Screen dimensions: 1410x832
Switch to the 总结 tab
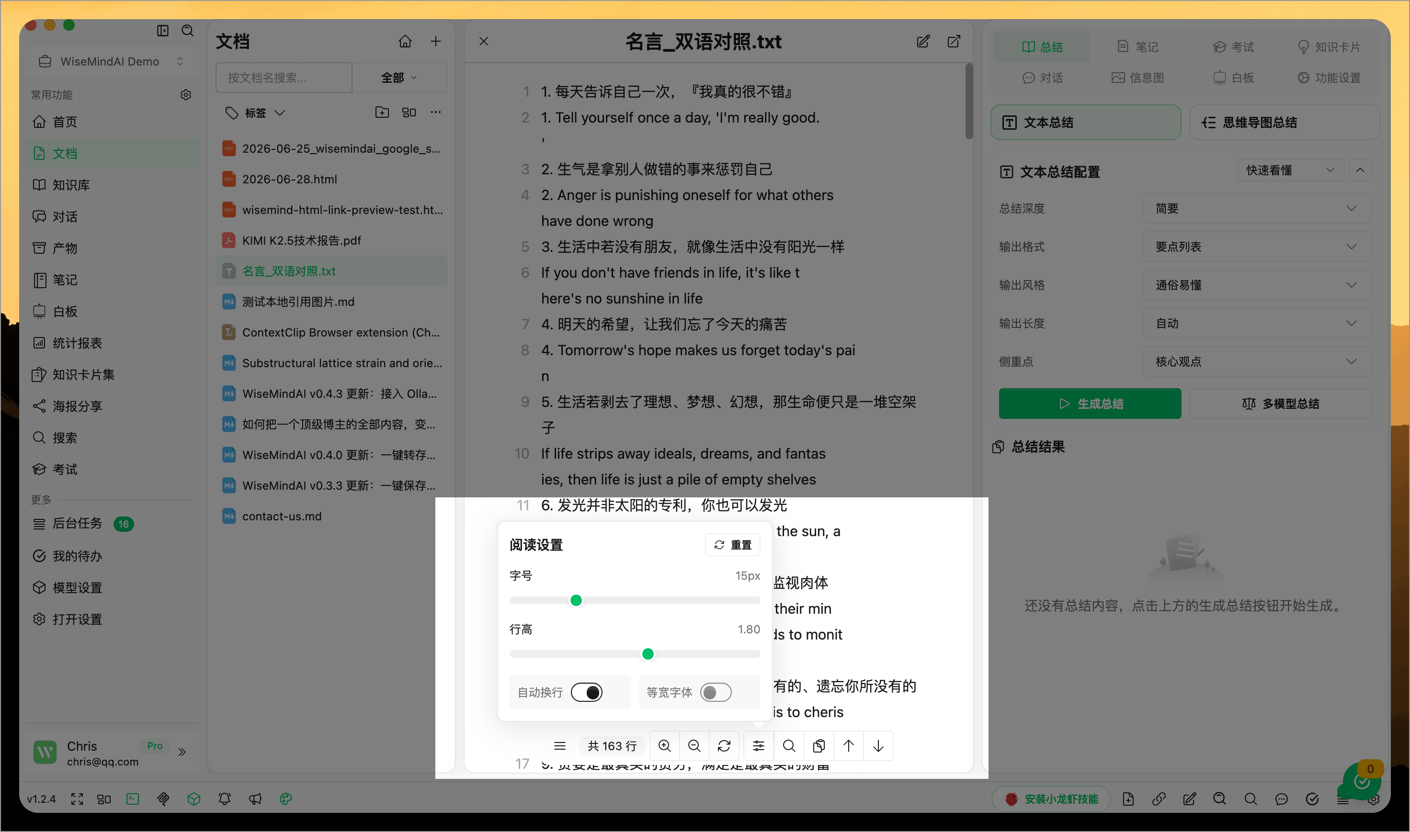[x=1042, y=46]
